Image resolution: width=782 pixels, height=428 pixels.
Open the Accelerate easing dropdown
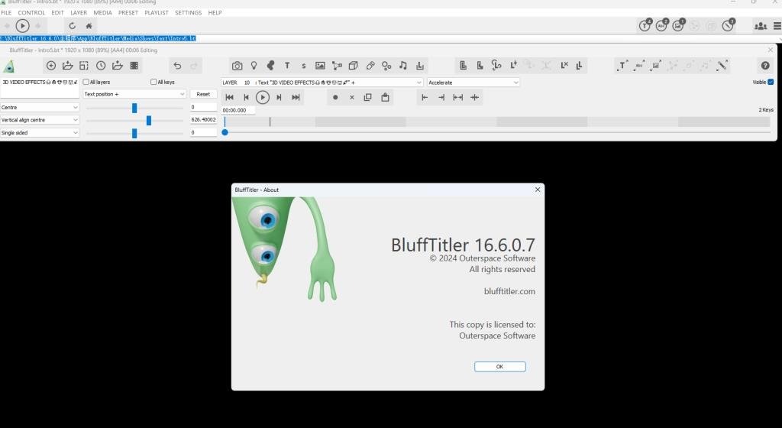[473, 83]
